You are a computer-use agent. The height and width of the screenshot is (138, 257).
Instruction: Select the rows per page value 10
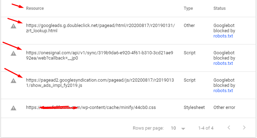click(173, 128)
